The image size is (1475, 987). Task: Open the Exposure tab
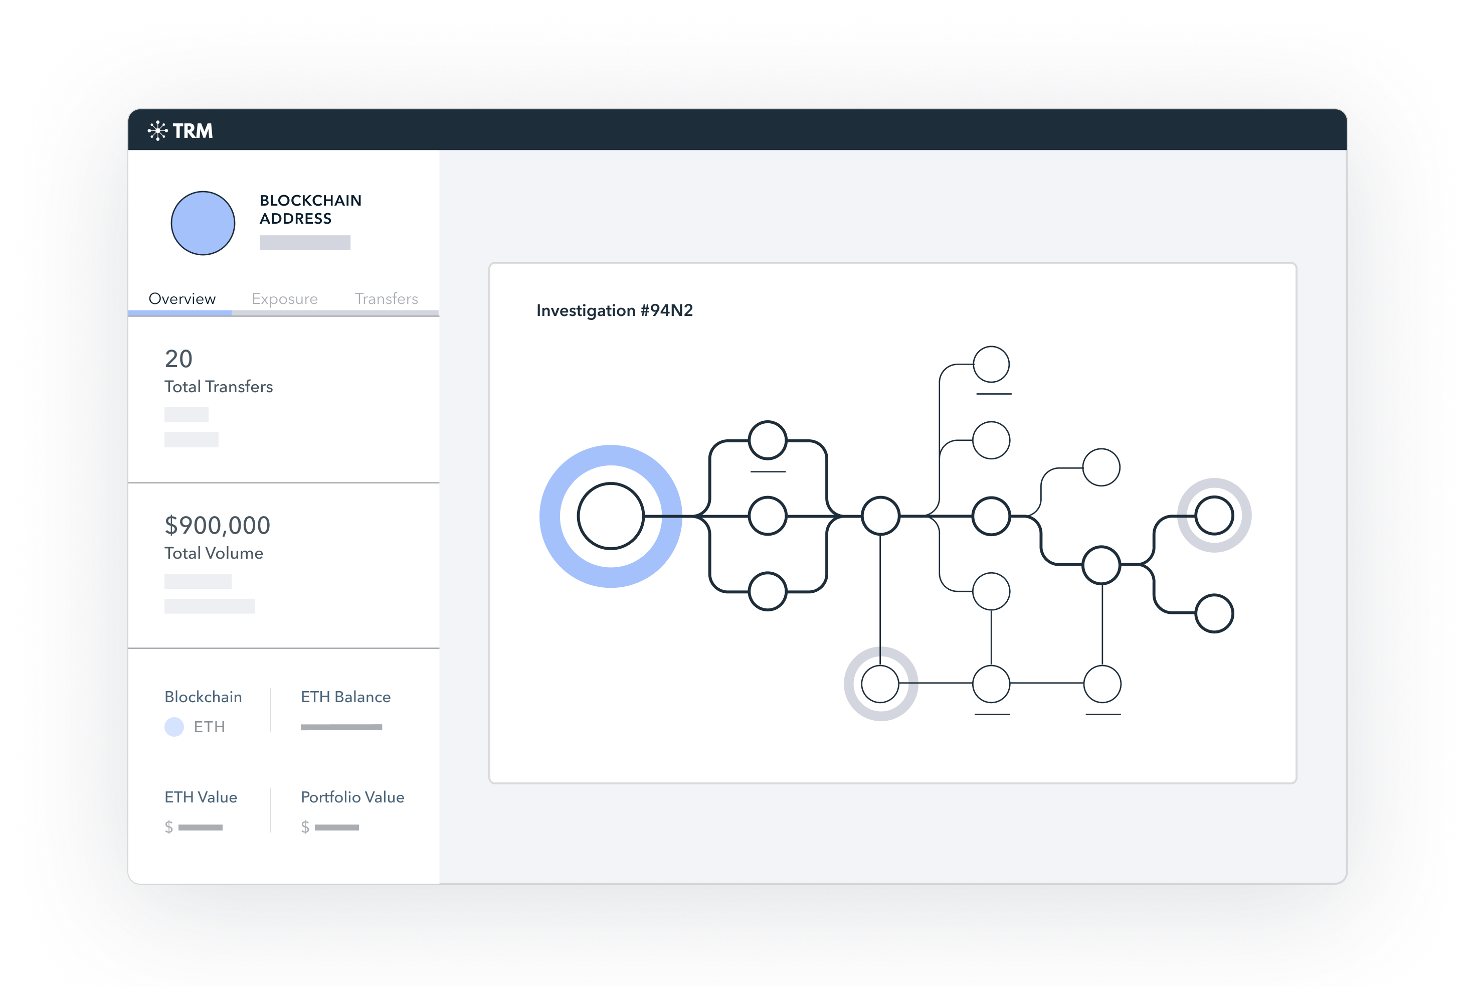point(284,298)
